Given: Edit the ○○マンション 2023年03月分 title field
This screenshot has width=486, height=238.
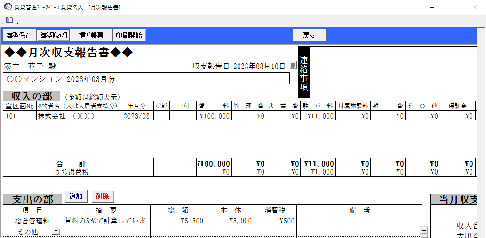Looking at the screenshot, I should pos(146,78).
